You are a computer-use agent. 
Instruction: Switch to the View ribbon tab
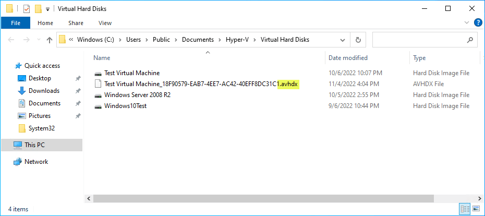point(105,23)
